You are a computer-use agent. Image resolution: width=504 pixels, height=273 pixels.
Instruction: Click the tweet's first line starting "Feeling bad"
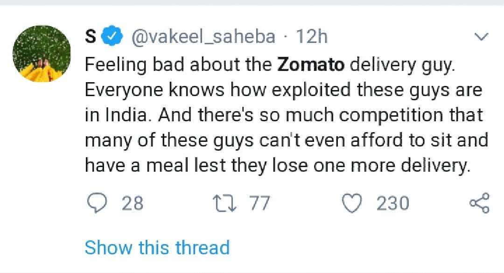269,64
